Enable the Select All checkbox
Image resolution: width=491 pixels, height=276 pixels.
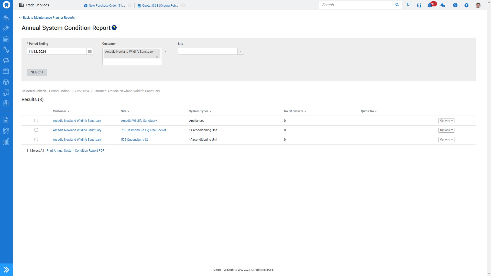(x=29, y=151)
